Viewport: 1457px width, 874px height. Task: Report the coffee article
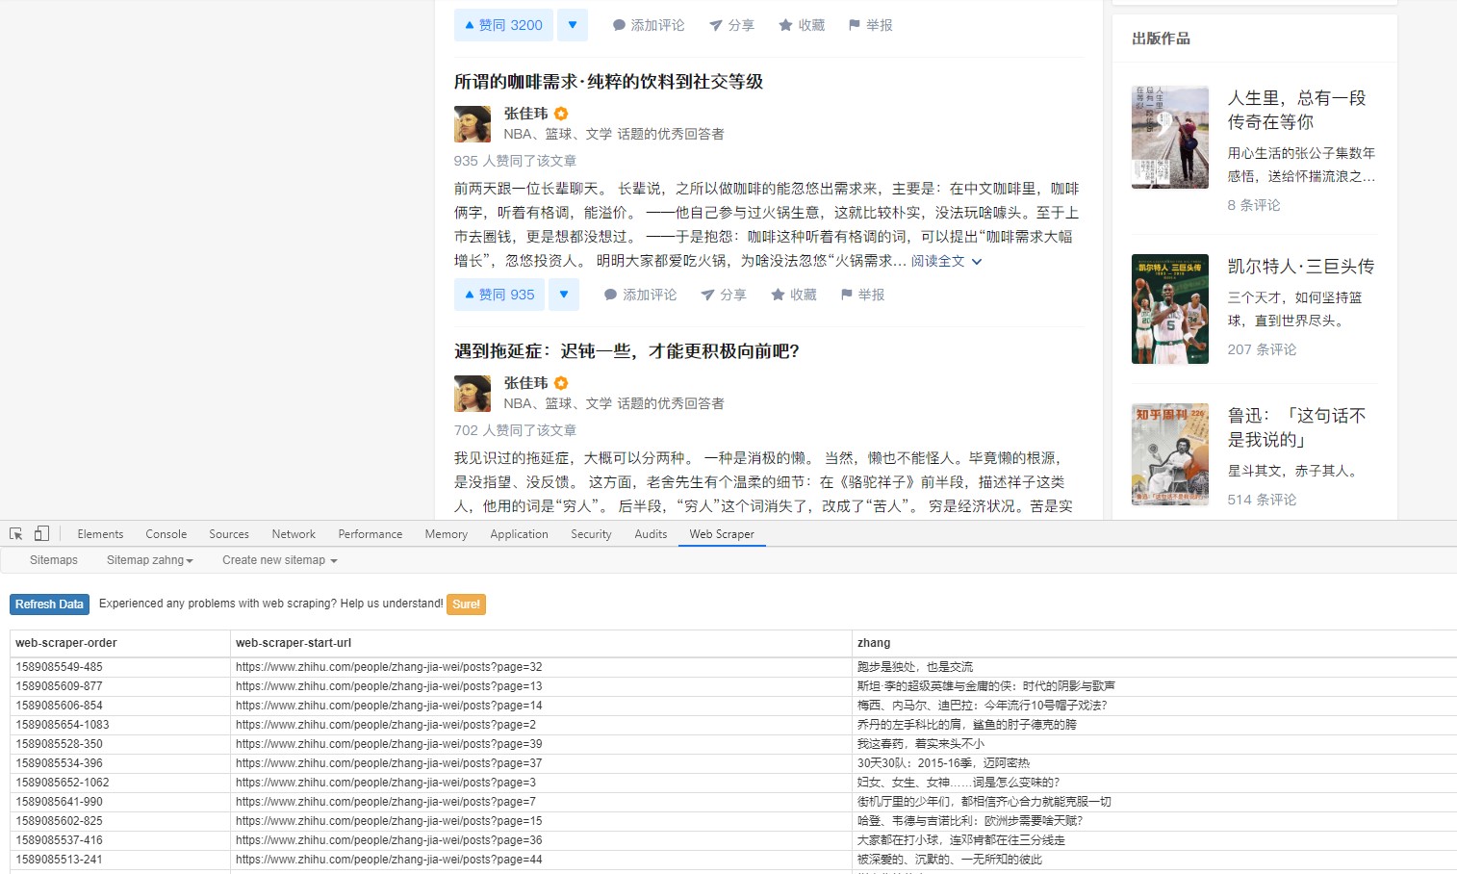(863, 295)
